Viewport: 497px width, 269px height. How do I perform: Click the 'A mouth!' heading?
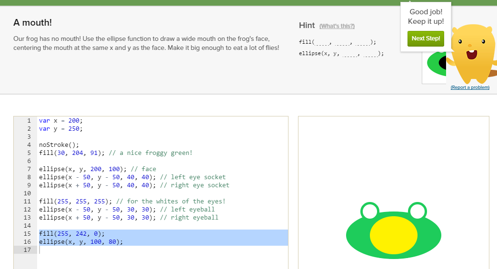[33, 22]
